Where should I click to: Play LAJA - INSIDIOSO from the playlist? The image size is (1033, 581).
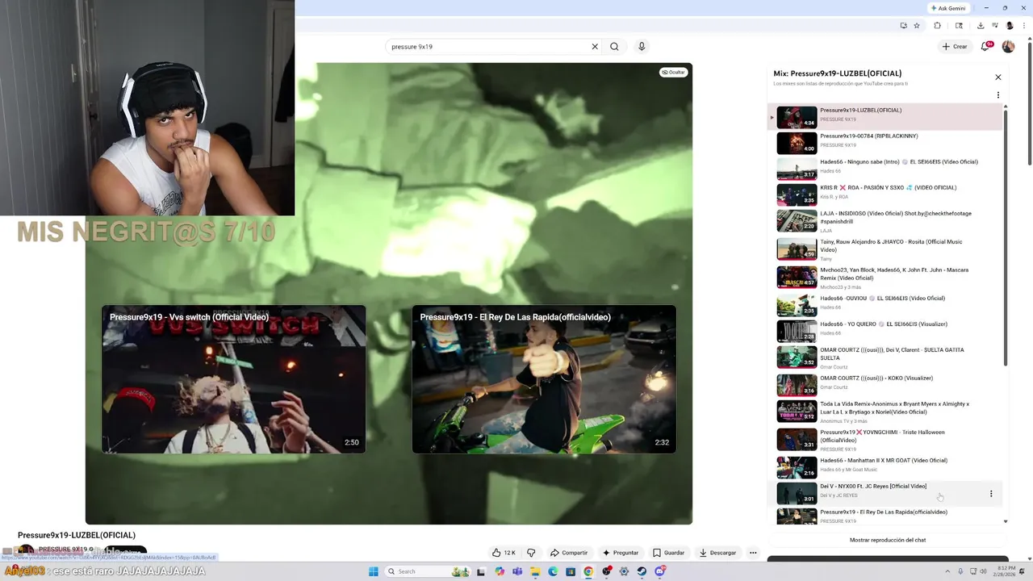point(885,220)
